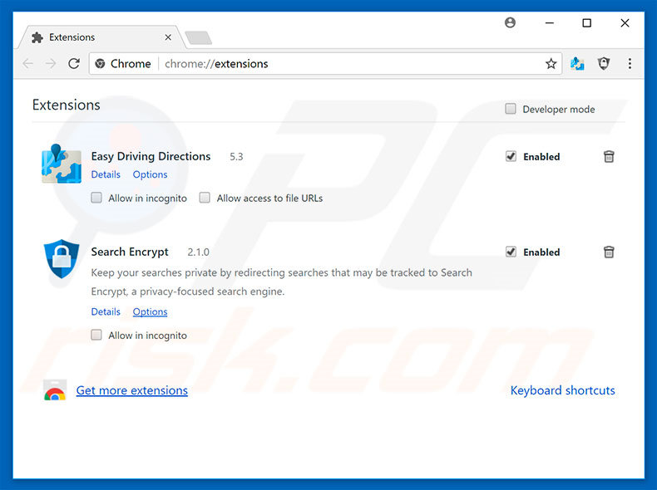The width and height of the screenshot is (657, 490).
Task: Click the Easy Driving Directions extension name
Action: (x=151, y=156)
